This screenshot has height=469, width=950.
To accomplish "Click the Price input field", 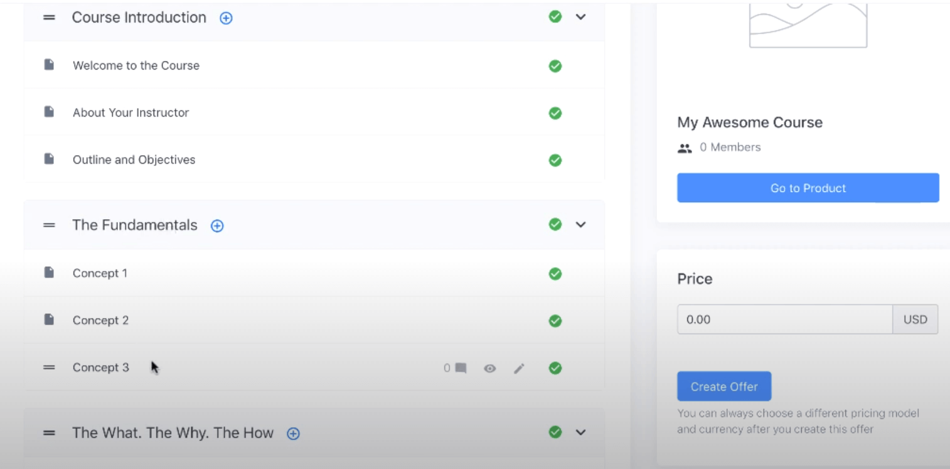I will coord(784,320).
